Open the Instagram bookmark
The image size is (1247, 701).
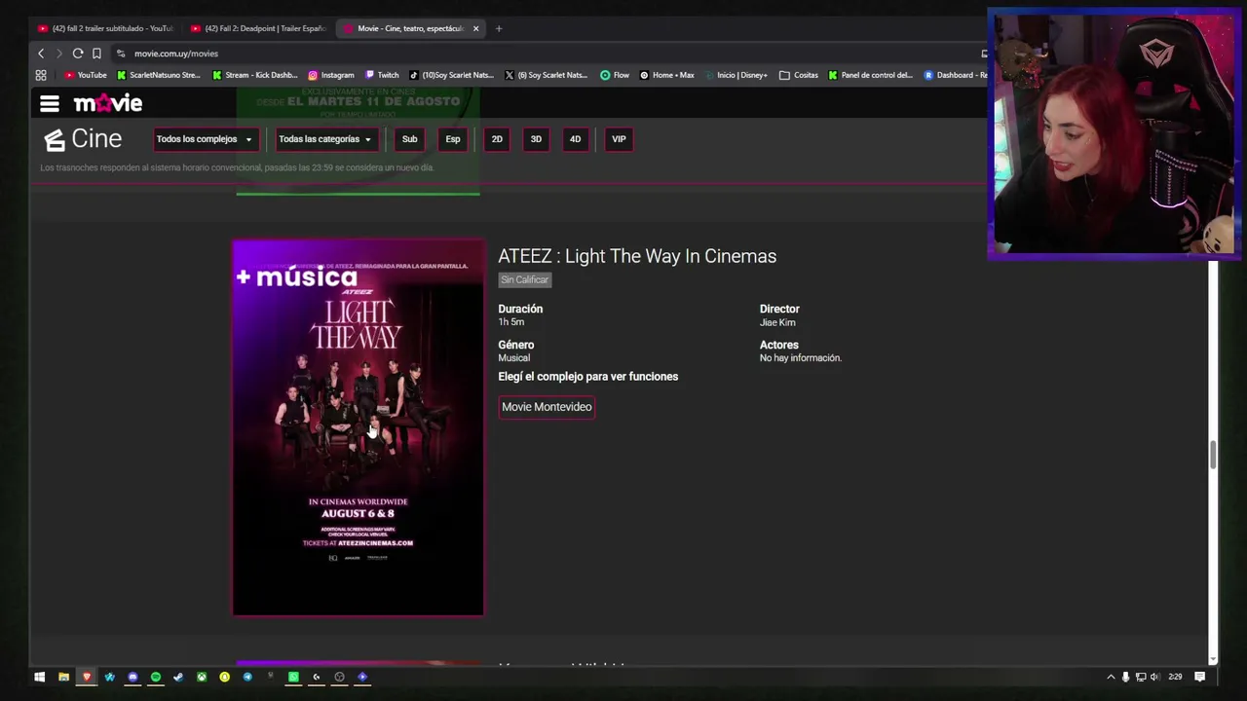331,75
